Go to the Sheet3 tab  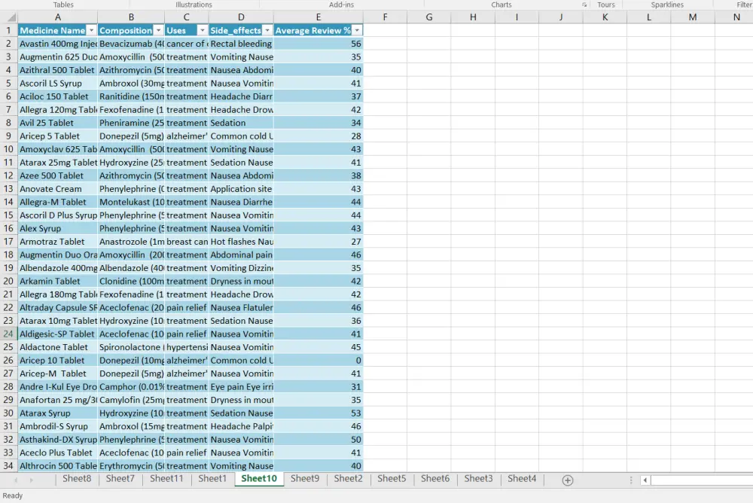coord(478,478)
